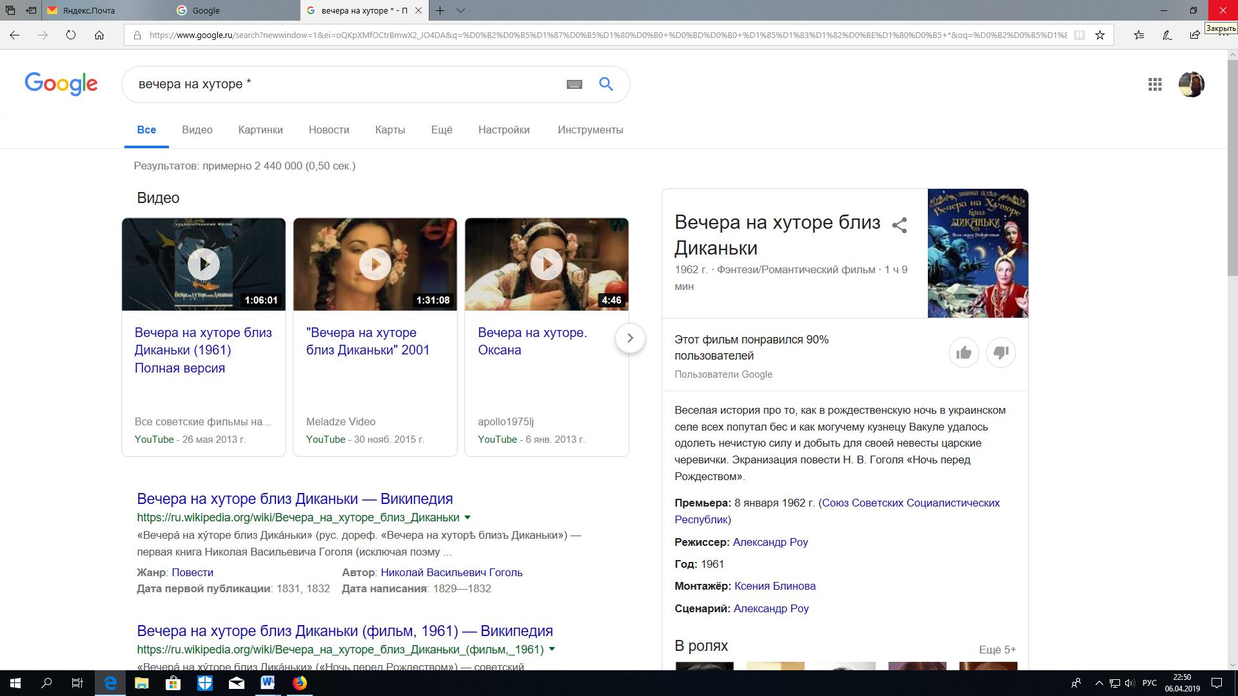Click the magnifier search button
Image resolution: width=1238 pixels, height=696 pixels.
point(605,84)
